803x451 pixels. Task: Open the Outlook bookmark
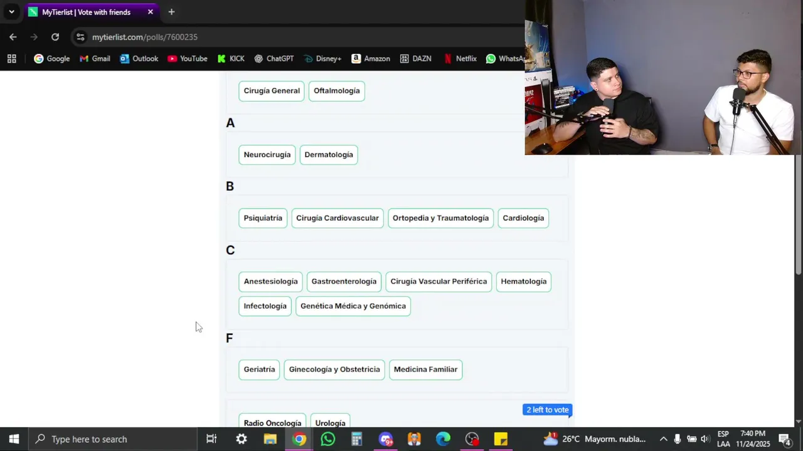(x=139, y=58)
